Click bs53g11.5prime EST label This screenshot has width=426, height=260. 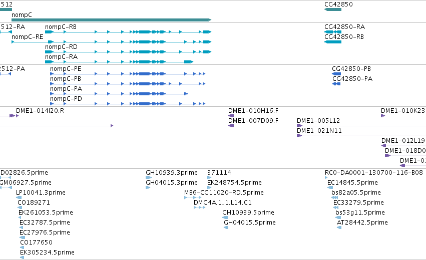[x=360, y=213]
